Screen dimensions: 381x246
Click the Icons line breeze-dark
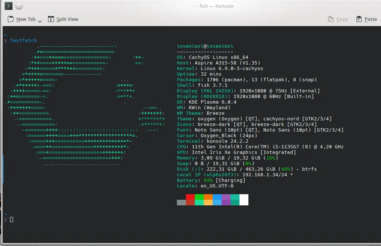[247, 124]
